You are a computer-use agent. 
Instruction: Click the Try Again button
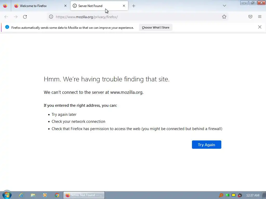pos(207,145)
